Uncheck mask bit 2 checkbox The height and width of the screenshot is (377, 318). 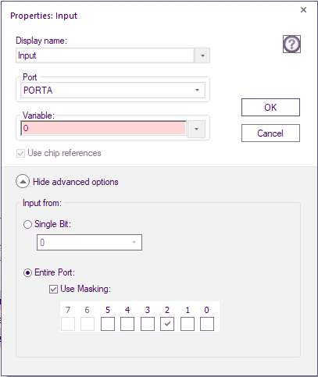(167, 324)
